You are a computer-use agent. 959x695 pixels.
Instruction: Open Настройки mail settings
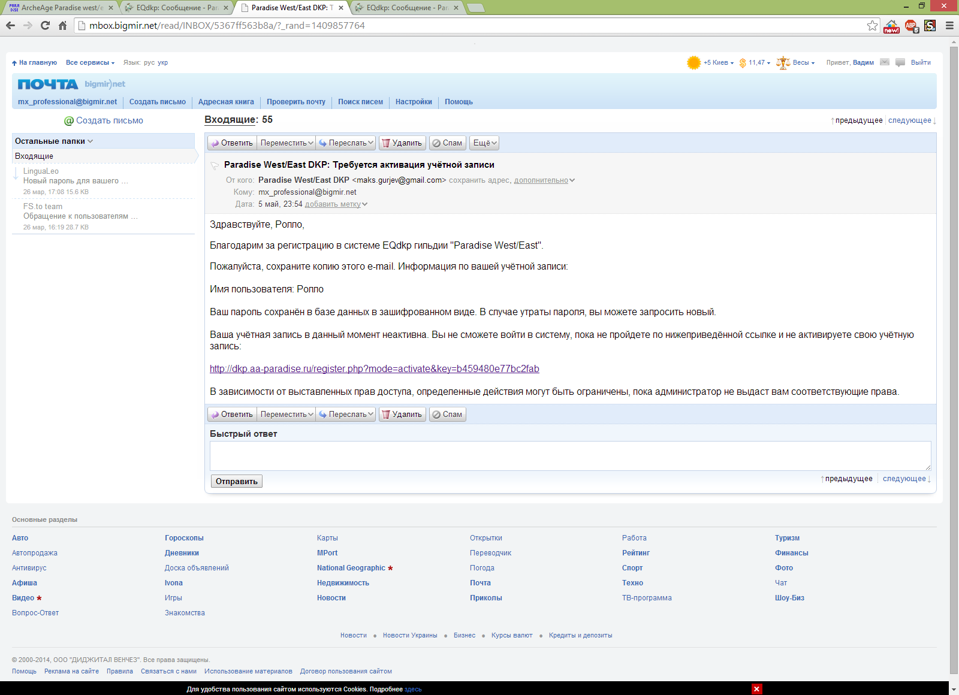coord(414,102)
